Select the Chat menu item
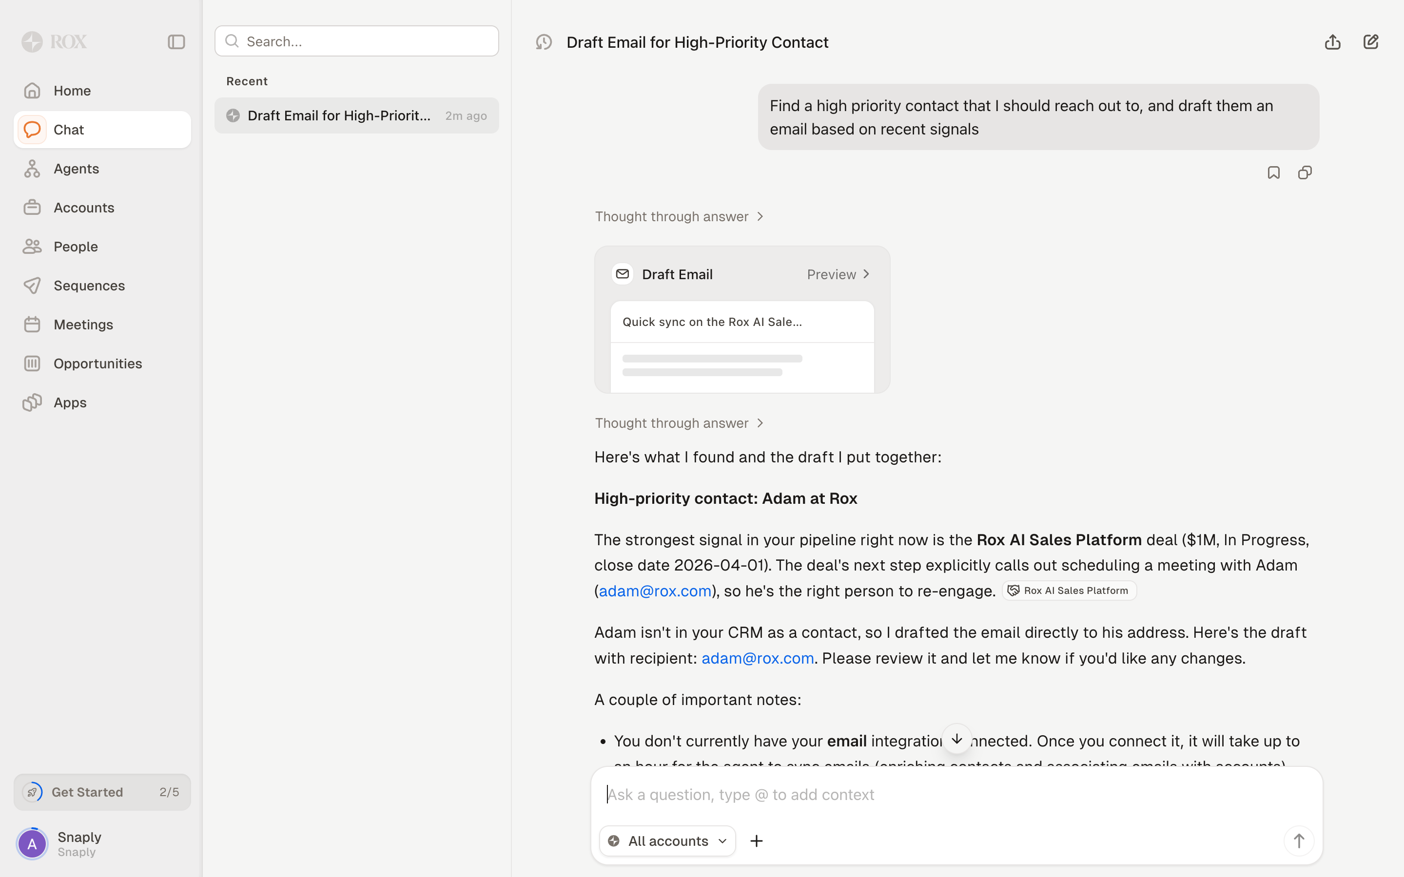 102,129
